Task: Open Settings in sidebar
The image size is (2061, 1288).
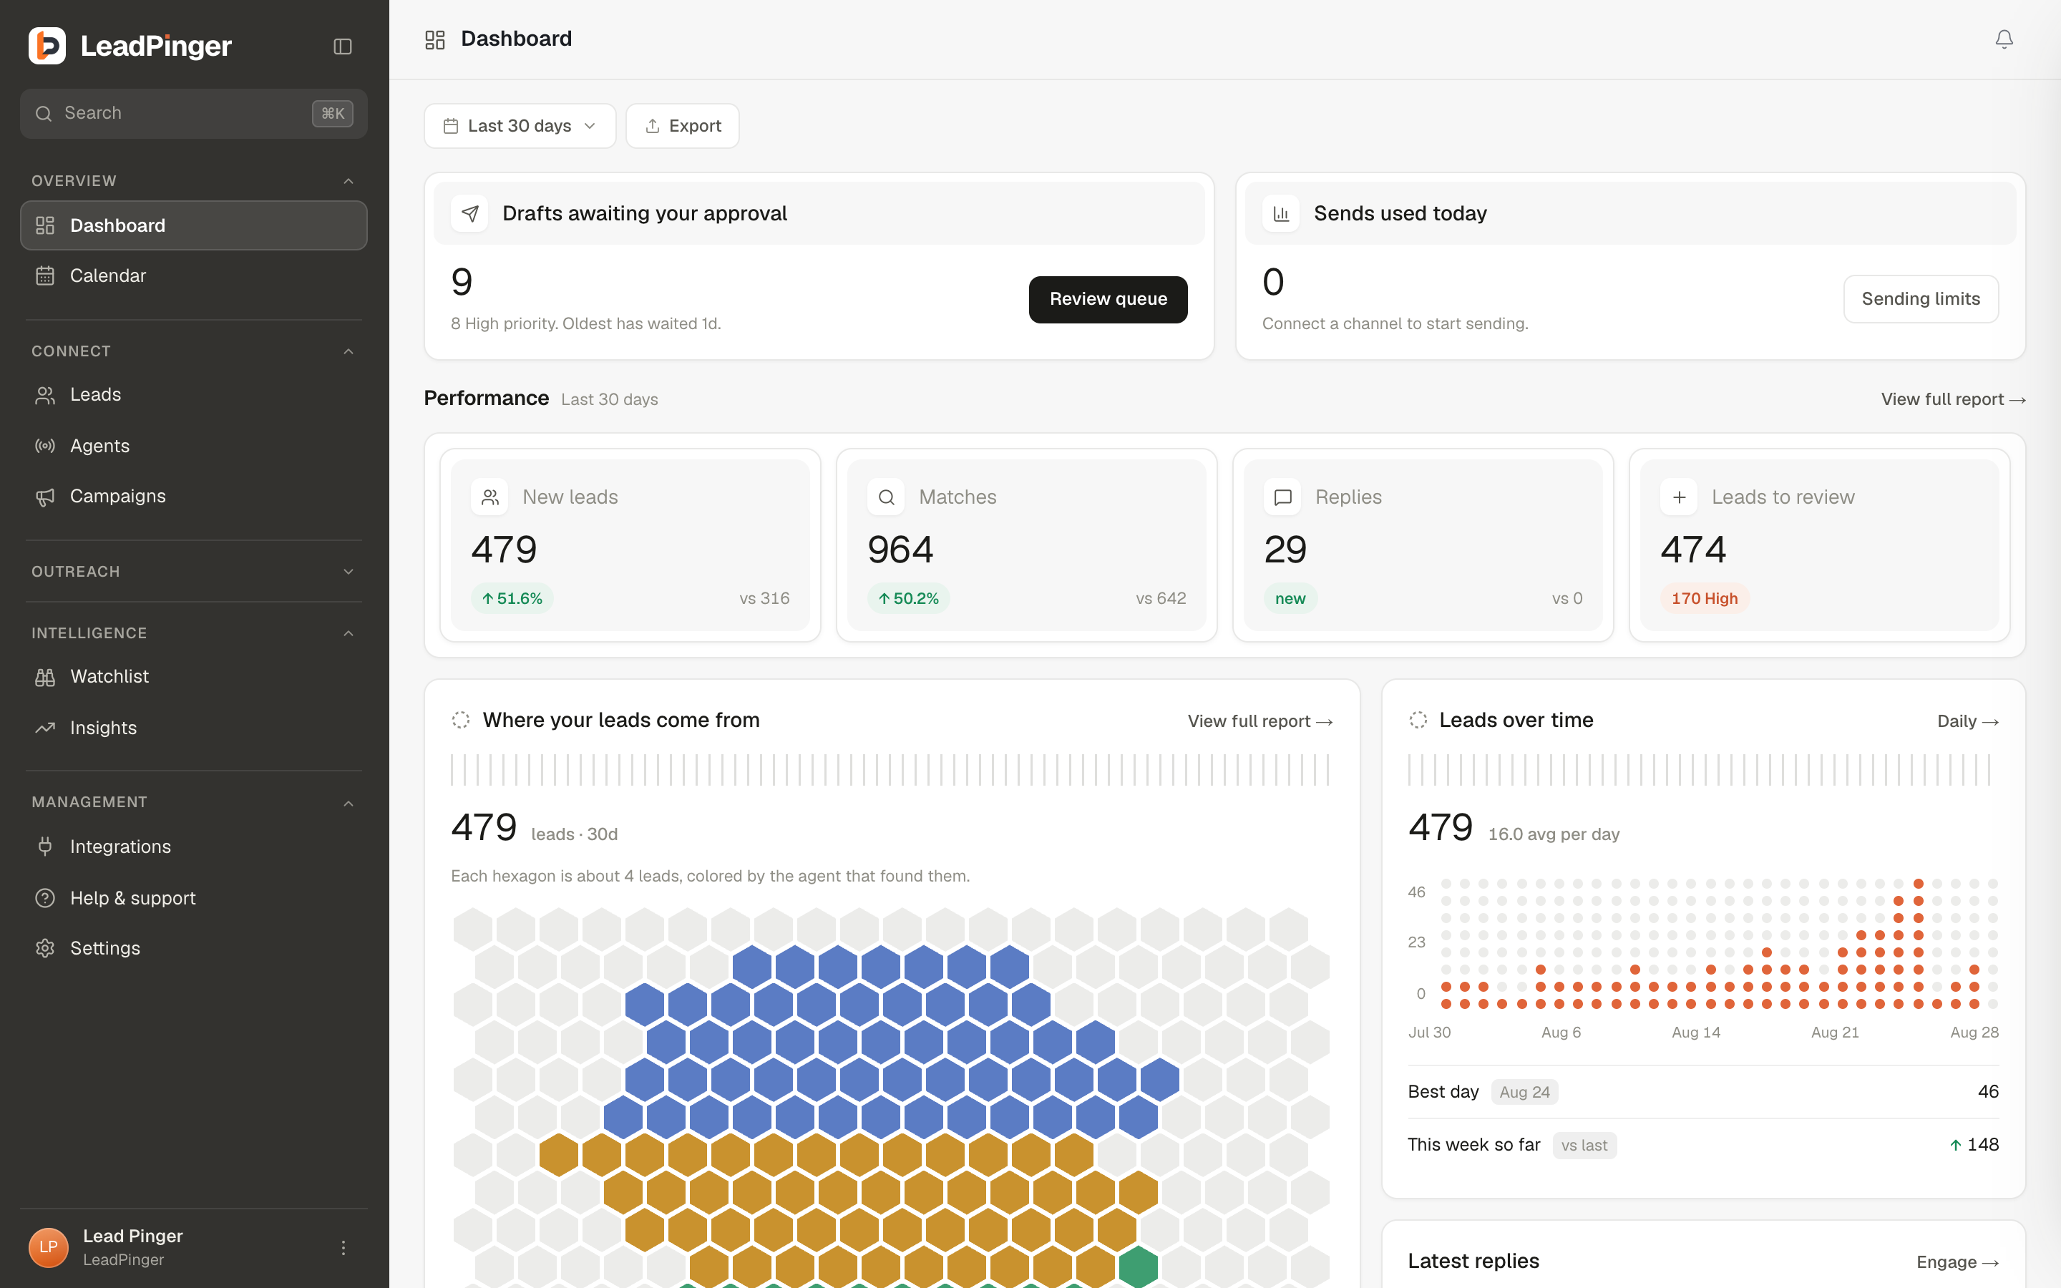Action: click(x=193, y=948)
